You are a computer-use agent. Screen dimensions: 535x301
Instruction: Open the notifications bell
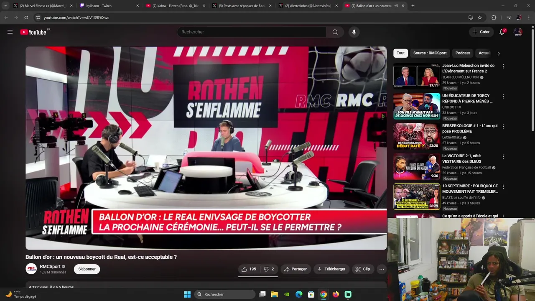tap(502, 32)
